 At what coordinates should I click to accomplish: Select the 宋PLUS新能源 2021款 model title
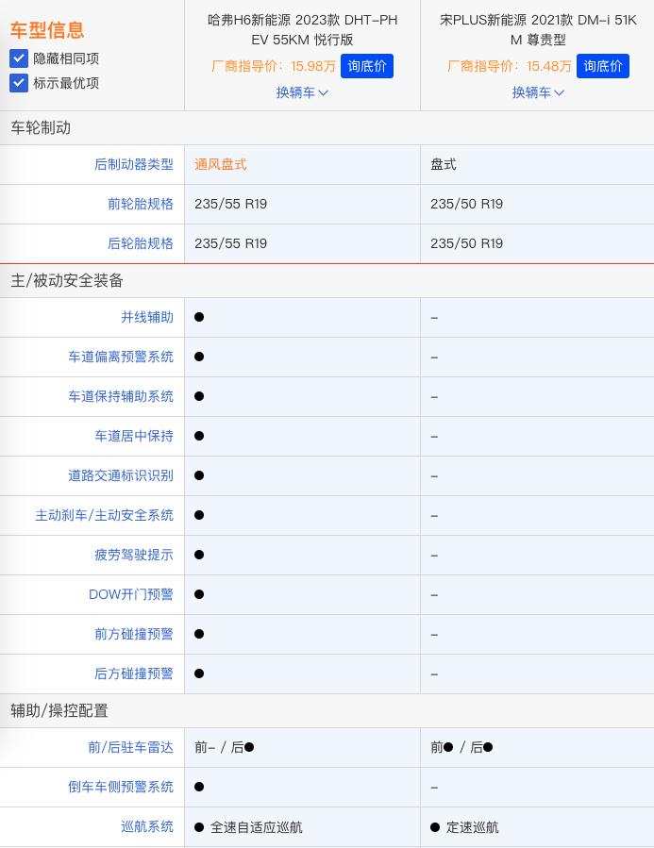[x=538, y=30]
